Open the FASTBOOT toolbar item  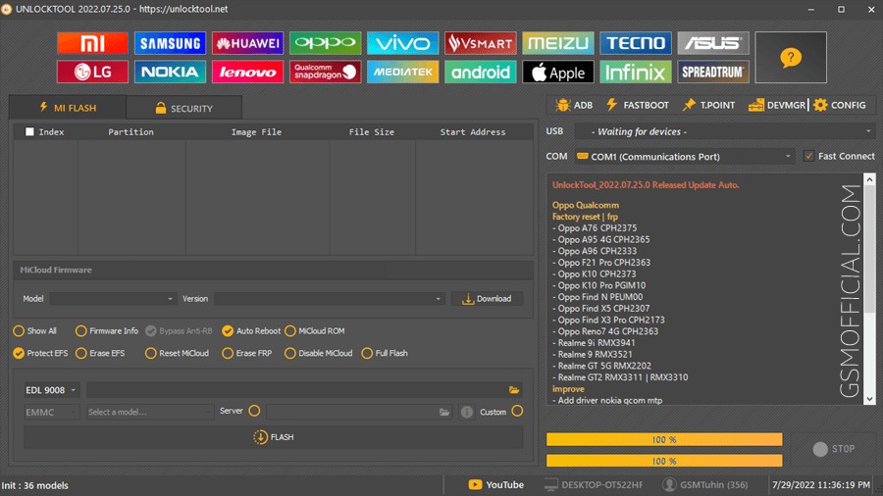637,105
